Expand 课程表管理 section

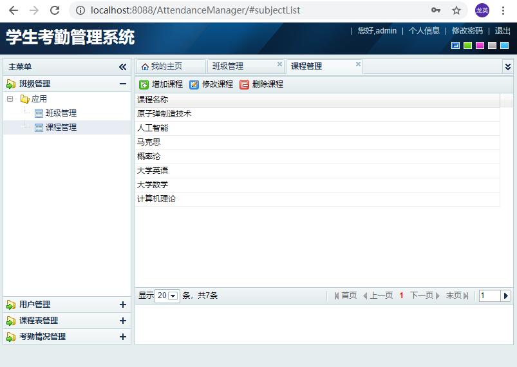pos(123,321)
